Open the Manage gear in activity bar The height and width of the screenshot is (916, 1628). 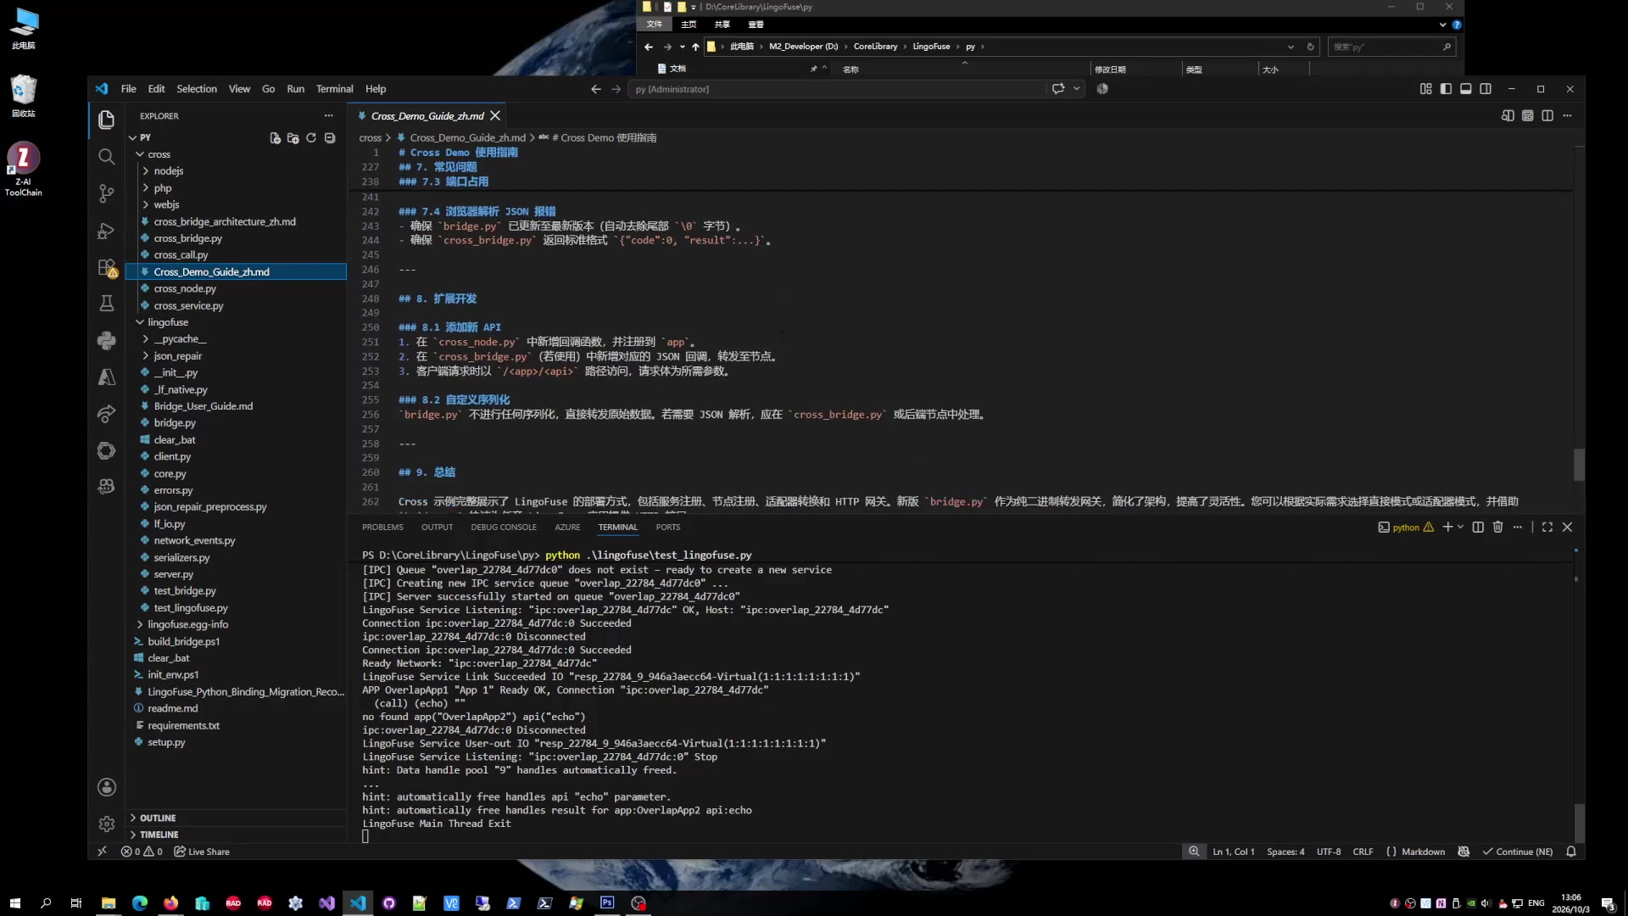click(x=106, y=824)
